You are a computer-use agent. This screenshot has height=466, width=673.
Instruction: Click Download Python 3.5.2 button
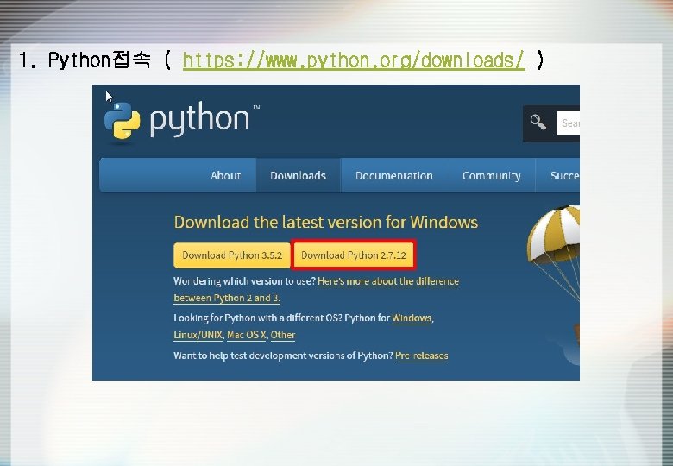click(x=232, y=255)
